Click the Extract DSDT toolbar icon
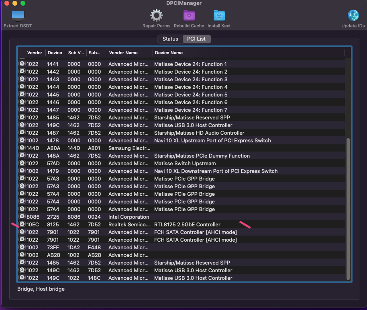 [18, 16]
